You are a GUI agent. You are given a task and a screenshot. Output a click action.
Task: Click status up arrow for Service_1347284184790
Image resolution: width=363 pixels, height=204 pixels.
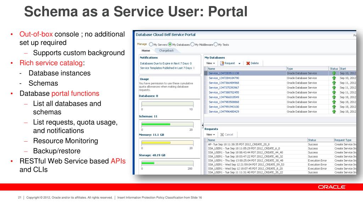[x=334, y=78]
